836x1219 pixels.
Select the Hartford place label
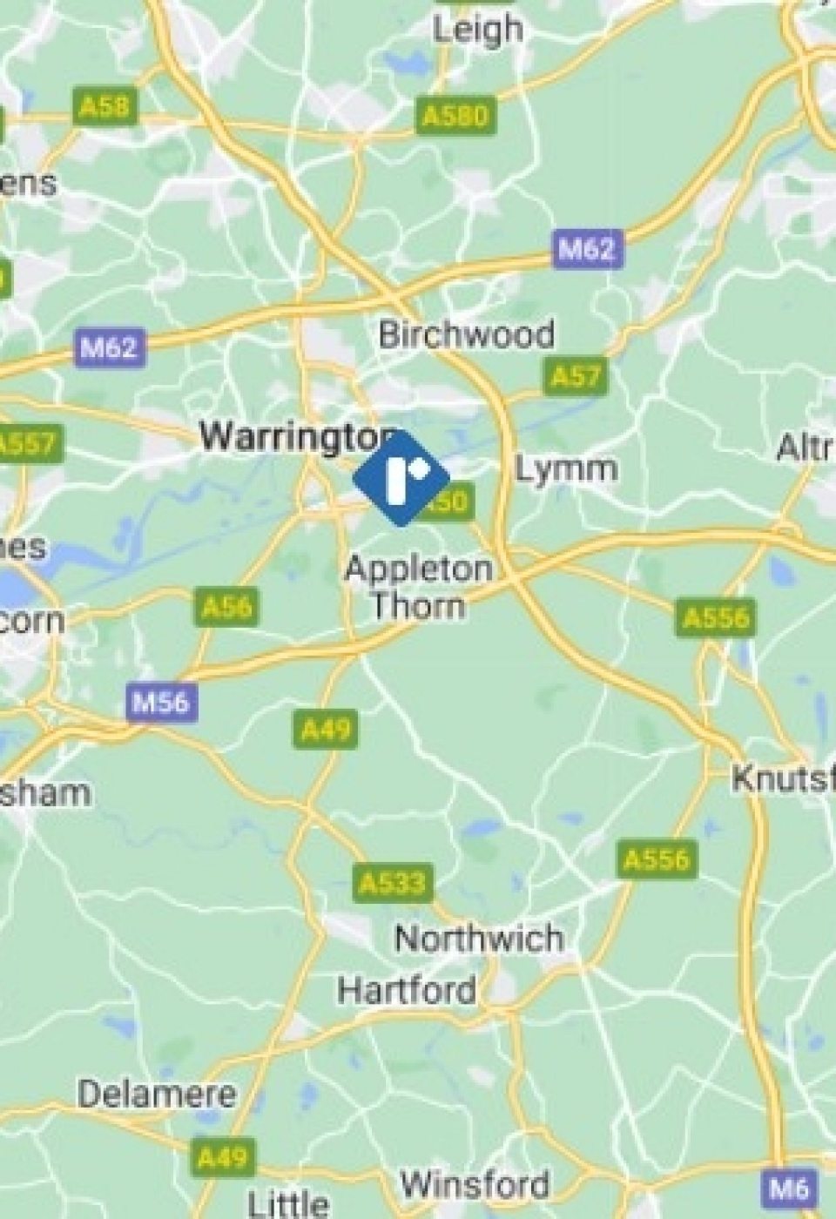(407, 990)
